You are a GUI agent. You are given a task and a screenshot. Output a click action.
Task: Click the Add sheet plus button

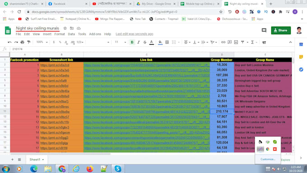(x=12, y=159)
